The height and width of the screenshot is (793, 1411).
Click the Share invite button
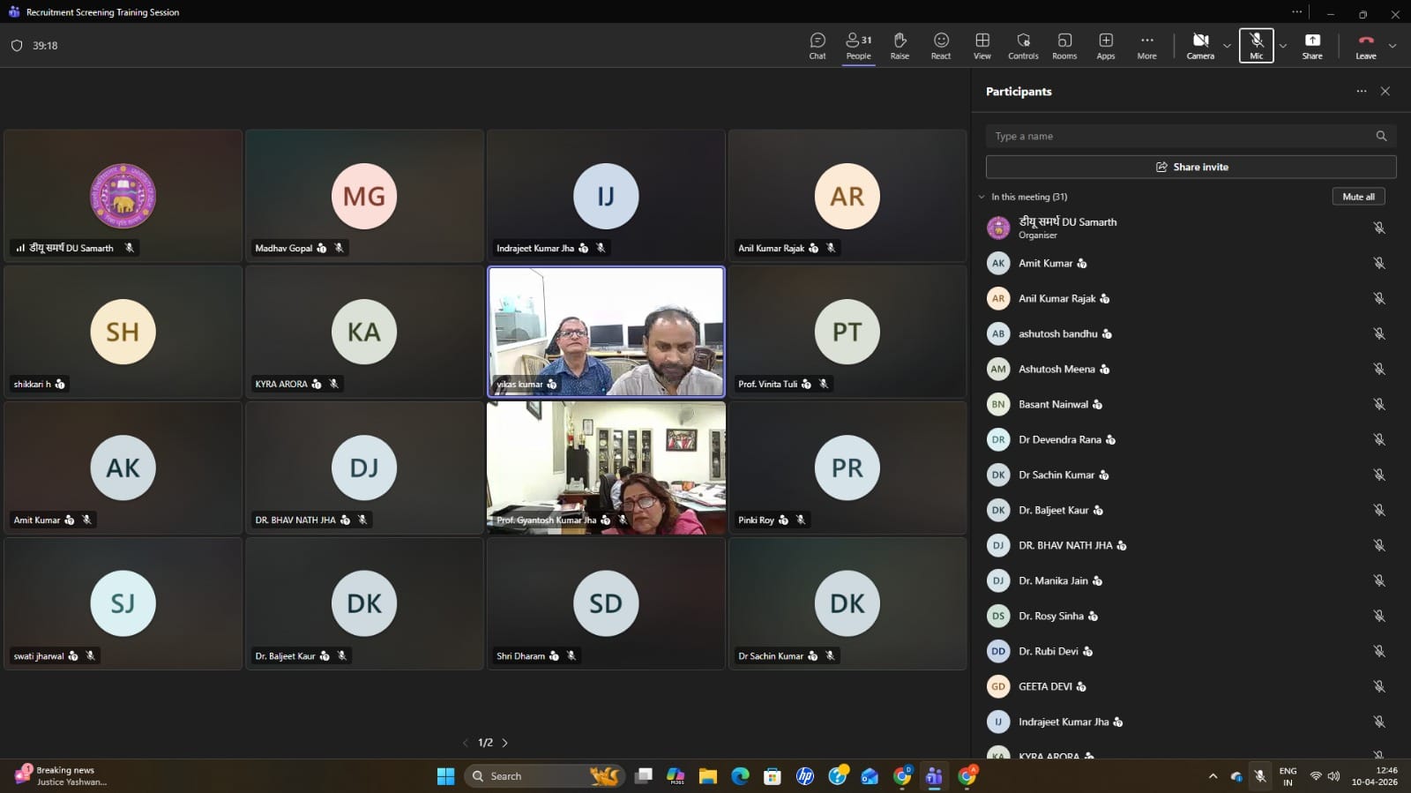[x=1191, y=167]
